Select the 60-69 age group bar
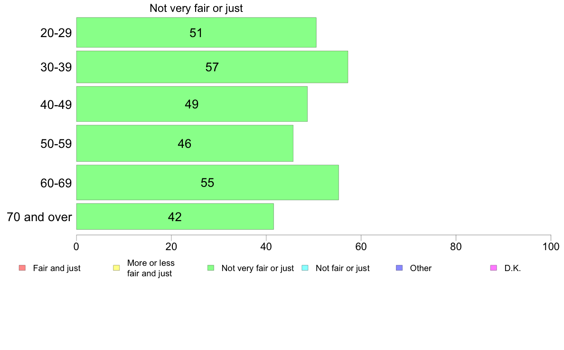This screenshot has width=564, height=350. pyautogui.click(x=207, y=183)
